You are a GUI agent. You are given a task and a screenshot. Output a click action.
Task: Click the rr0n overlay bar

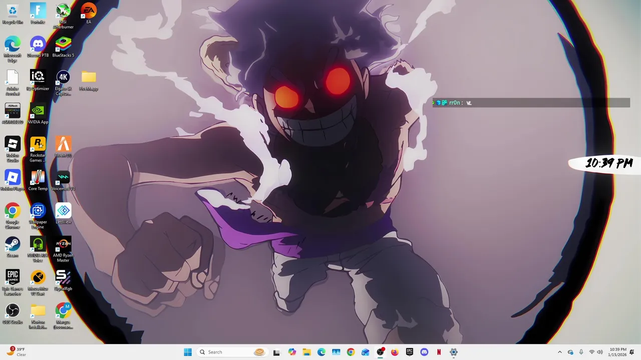coord(531,102)
